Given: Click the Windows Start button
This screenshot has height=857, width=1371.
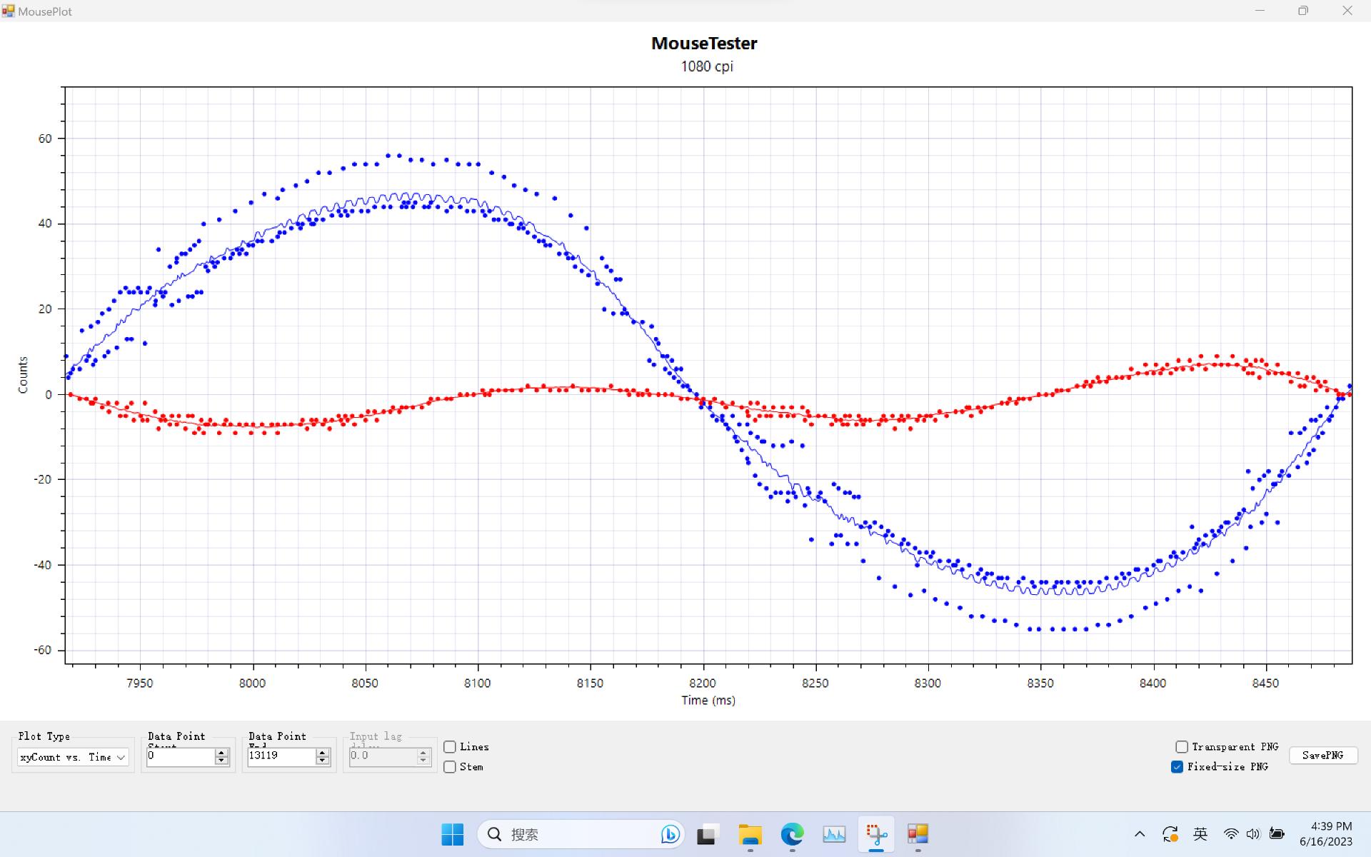Looking at the screenshot, I should tap(452, 834).
